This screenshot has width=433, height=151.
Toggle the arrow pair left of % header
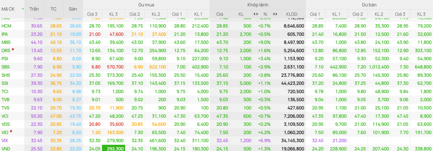pyautogui.click(x=255, y=14)
